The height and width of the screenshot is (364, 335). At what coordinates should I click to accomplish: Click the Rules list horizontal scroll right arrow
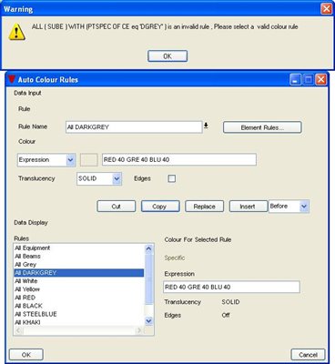(x=139, y=330)
